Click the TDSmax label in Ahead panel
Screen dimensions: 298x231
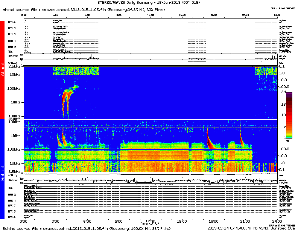[12, 56]
